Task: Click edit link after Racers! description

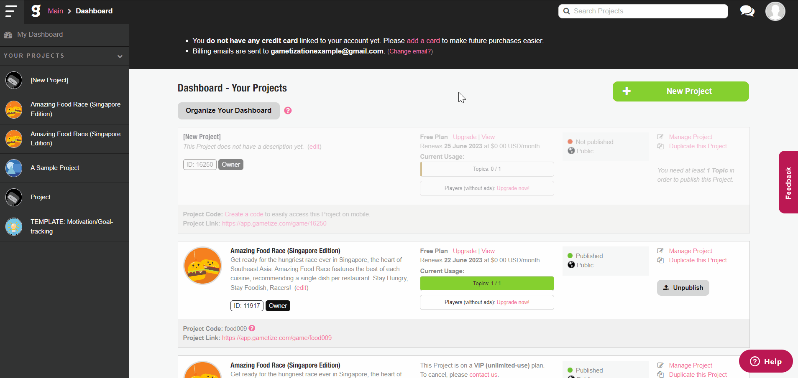Action: pos(302,288)
